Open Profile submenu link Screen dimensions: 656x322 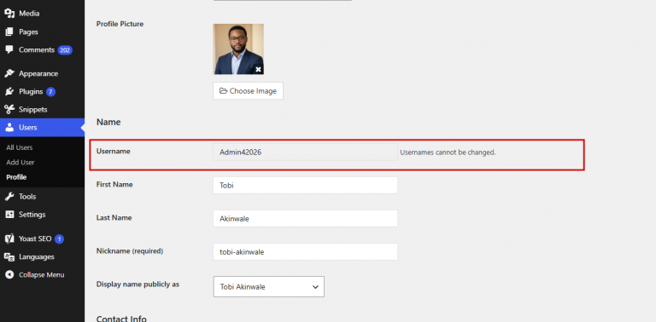(x=16, y=177)
